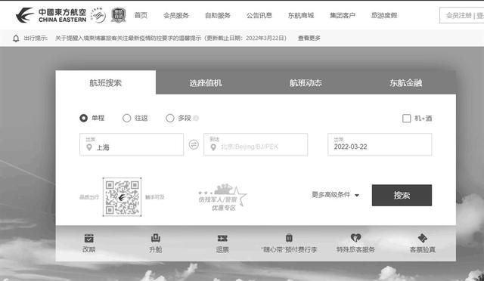Swap departure and arrival cities
Screen dimensions: 484x281
tap(194, 144)
